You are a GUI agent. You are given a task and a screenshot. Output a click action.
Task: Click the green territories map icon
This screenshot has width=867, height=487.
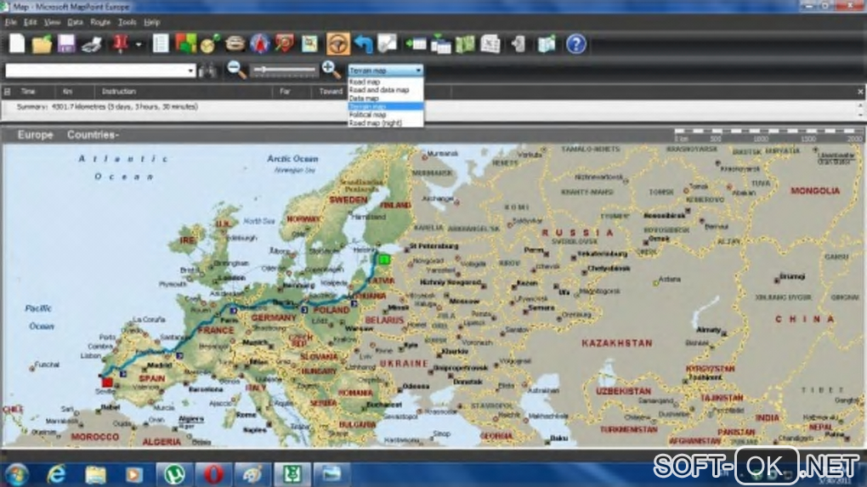pyautogui.click(x=465, y=43)
